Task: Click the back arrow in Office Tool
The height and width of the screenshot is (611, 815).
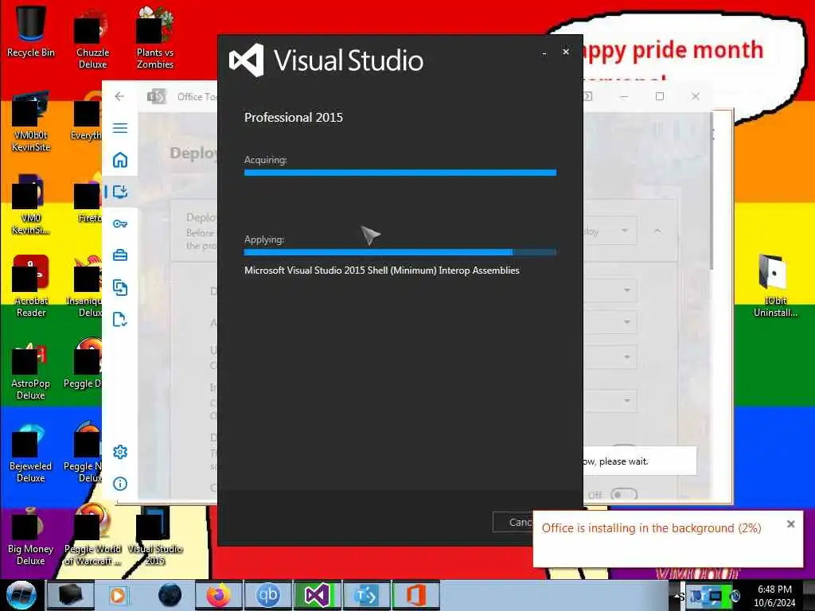Action: (x=119, y=96)
